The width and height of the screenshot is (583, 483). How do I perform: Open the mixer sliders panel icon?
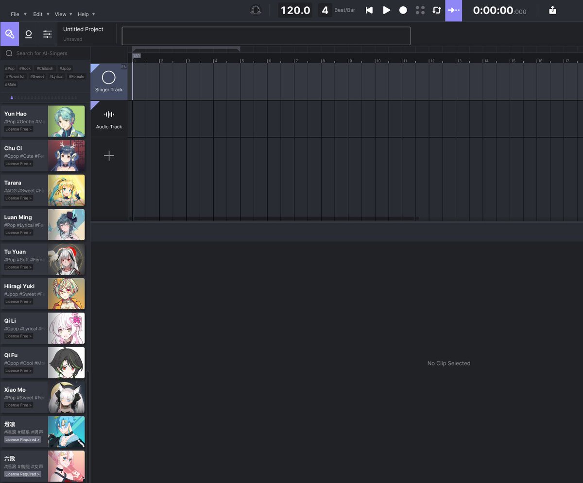[x=47, y=33]
